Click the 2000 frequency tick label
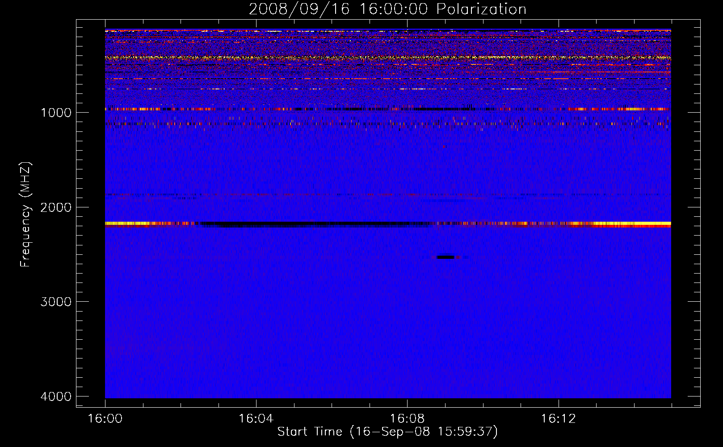The image size is (723, 447). pyautogui.click(x=56, y=207)
